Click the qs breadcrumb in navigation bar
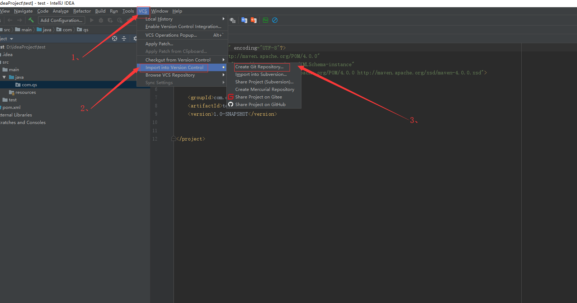The height and width of the screenshot is (303, 577). (x=83, y=29)
